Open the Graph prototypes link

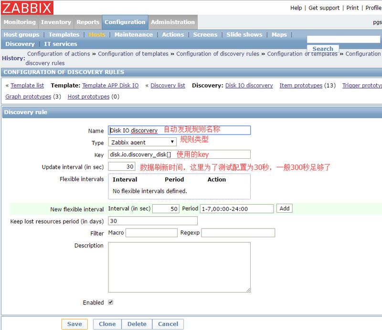[x=28, y=96]
